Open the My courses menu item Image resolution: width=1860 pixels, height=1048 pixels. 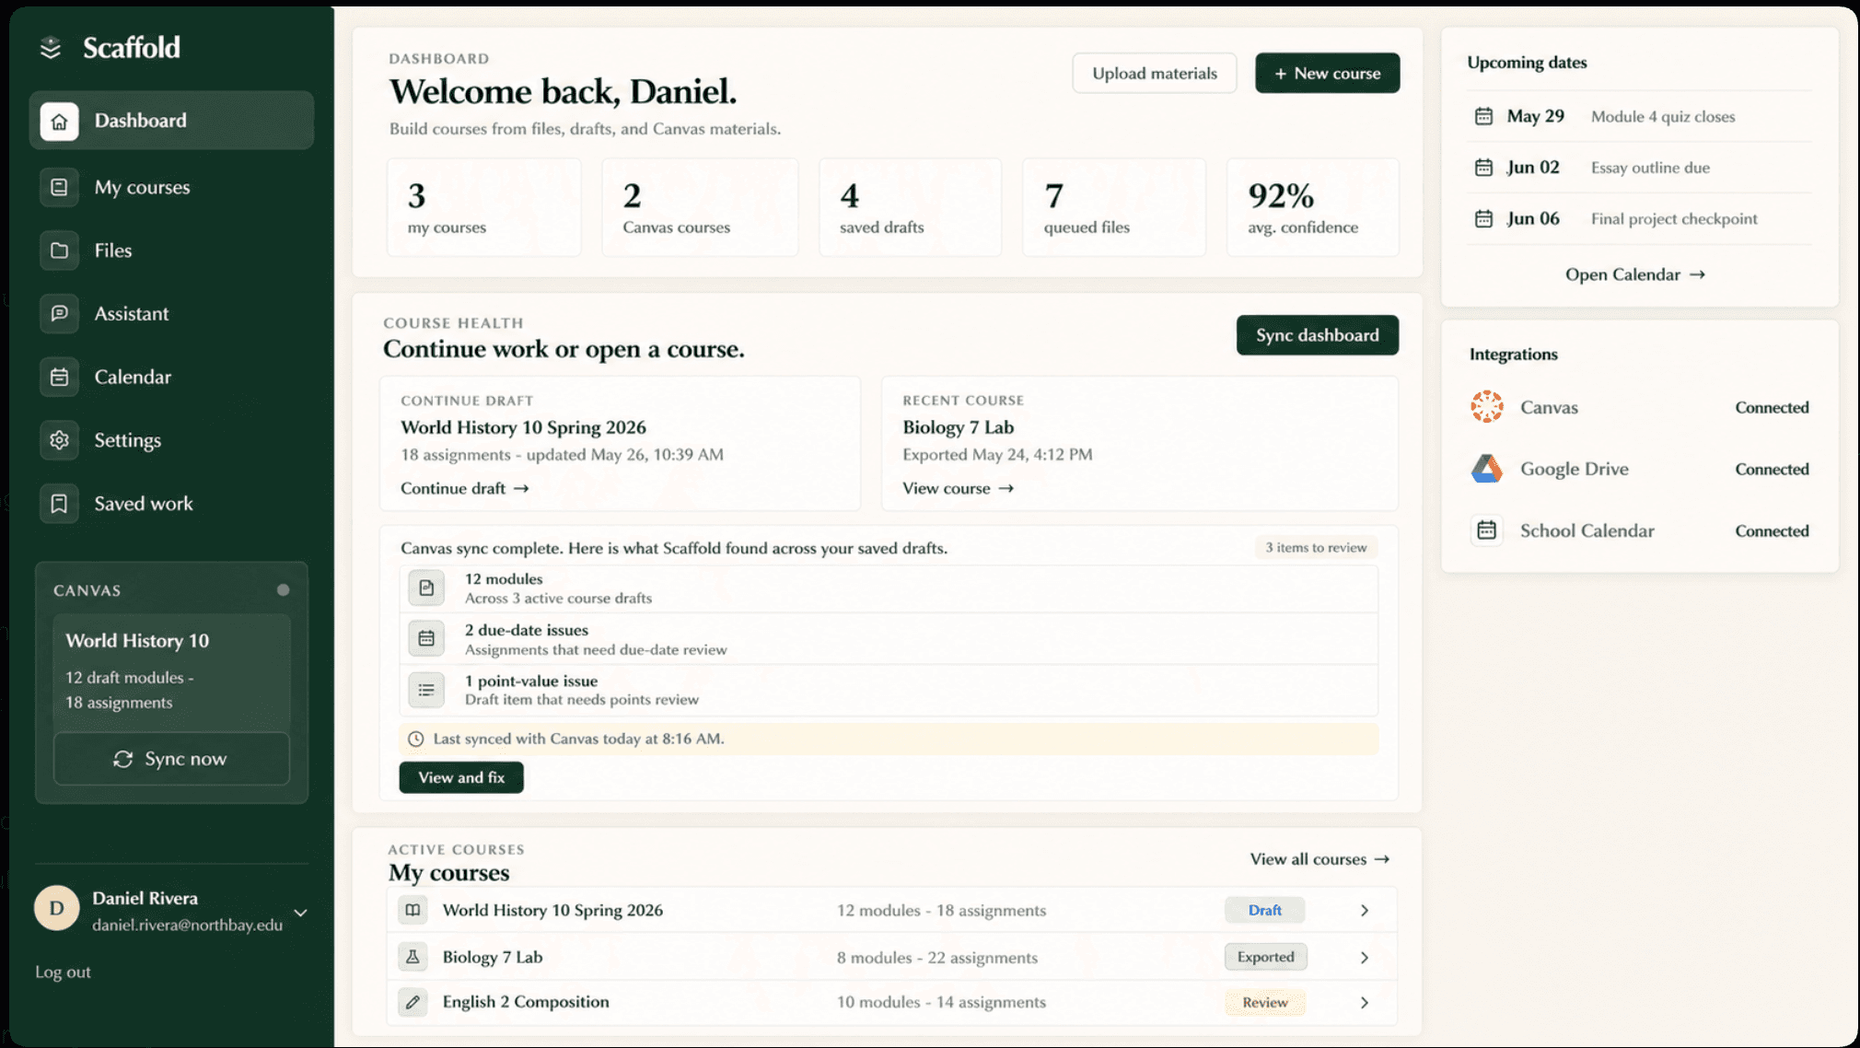[x=171, y=187]
